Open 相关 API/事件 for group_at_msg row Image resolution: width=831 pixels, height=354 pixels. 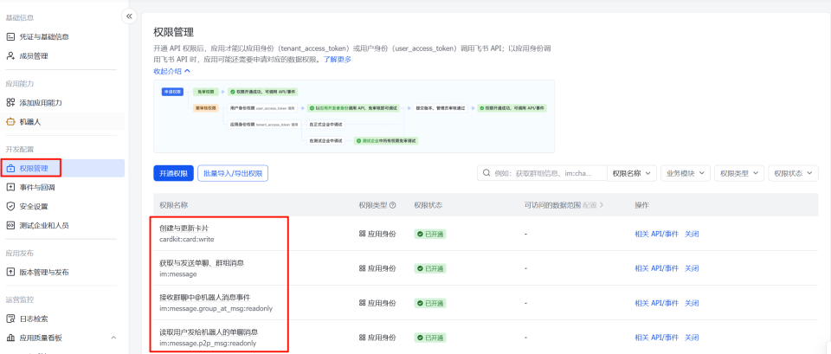coord(656,303)
